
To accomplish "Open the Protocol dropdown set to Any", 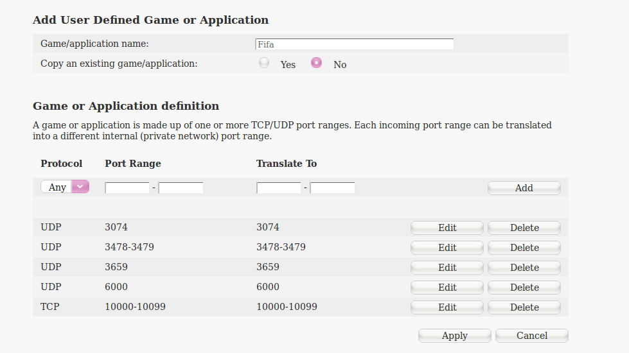I will click(x=65, y=187).
